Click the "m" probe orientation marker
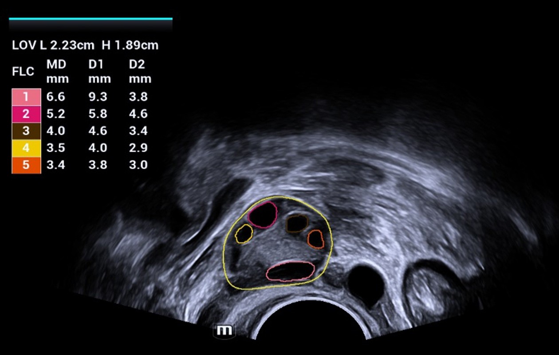Image resolution: width=559 pixels, height=355 pixels. [224, 331]
